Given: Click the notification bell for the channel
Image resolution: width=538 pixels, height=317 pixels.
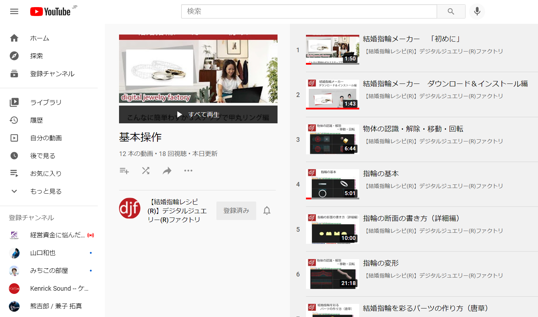Looking at the screenshot, I should (267, 211).
